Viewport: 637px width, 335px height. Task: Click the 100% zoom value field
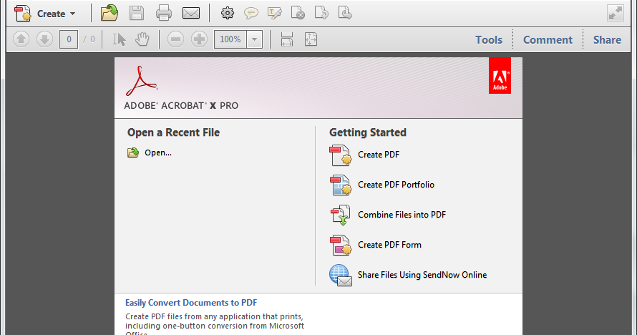[230, 39]
